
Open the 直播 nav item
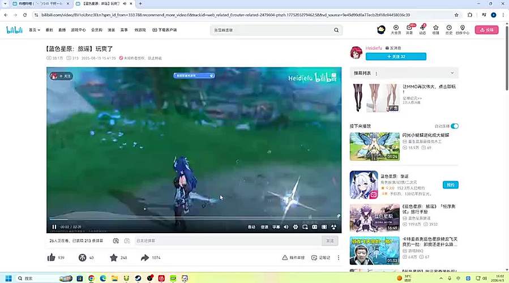[x=62, y=30]
